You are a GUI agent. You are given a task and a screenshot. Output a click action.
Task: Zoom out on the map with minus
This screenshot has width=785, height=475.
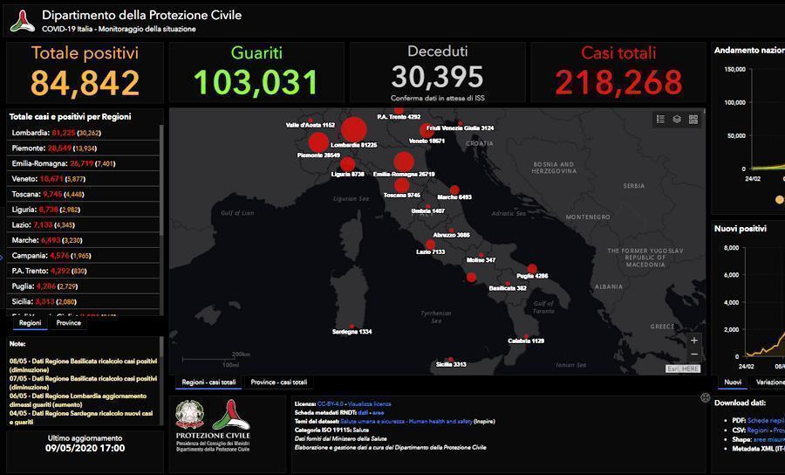point(694,355)
